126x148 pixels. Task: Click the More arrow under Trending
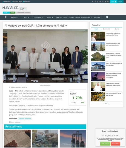point(107,103)
